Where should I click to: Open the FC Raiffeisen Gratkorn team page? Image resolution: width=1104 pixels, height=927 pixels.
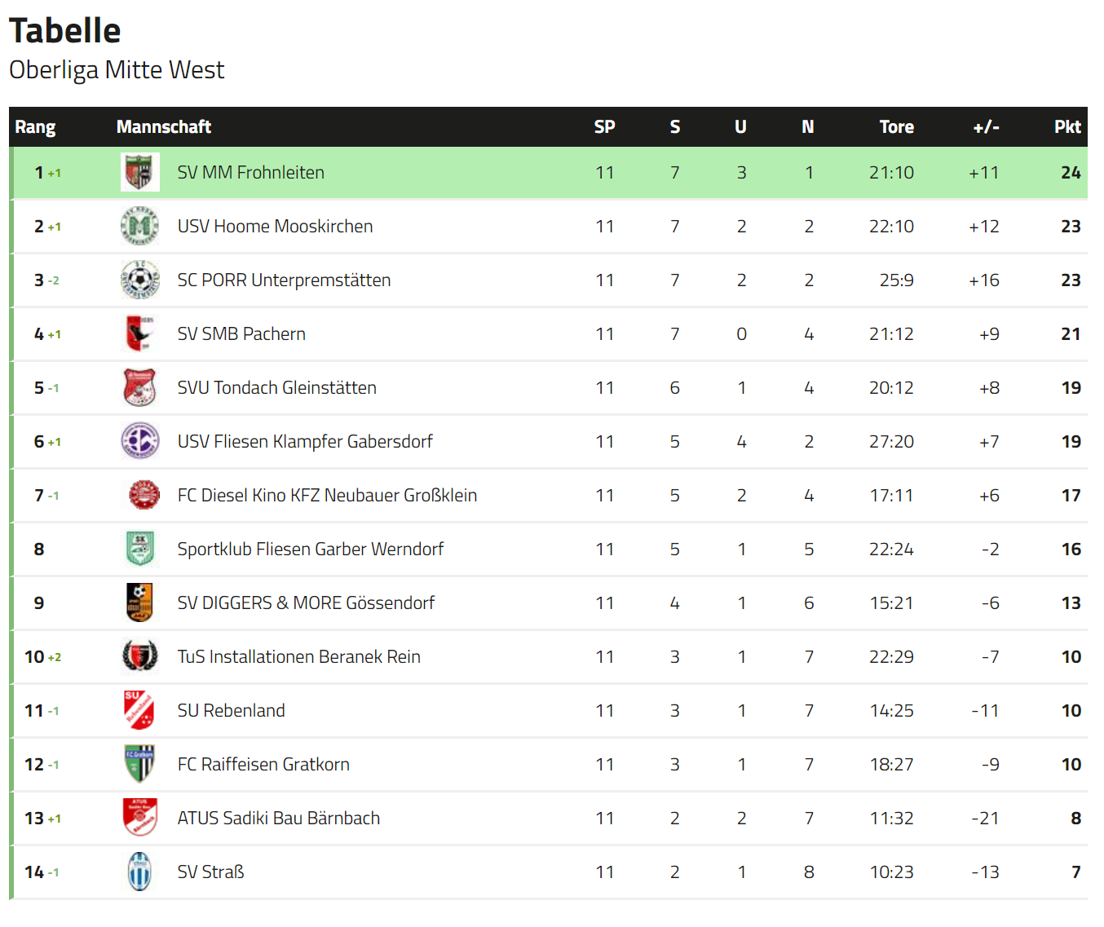(263, 764)
